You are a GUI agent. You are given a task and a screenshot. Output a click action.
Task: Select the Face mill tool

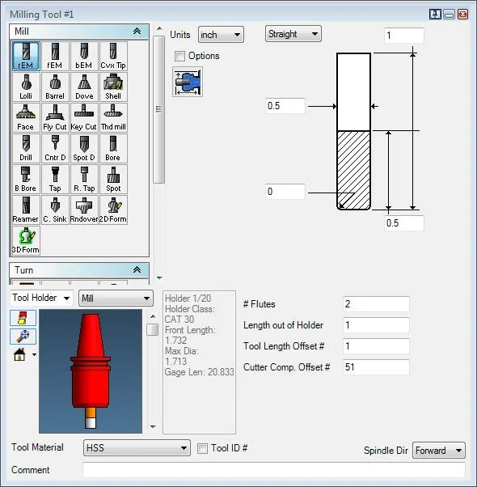[x=26, y=118]
